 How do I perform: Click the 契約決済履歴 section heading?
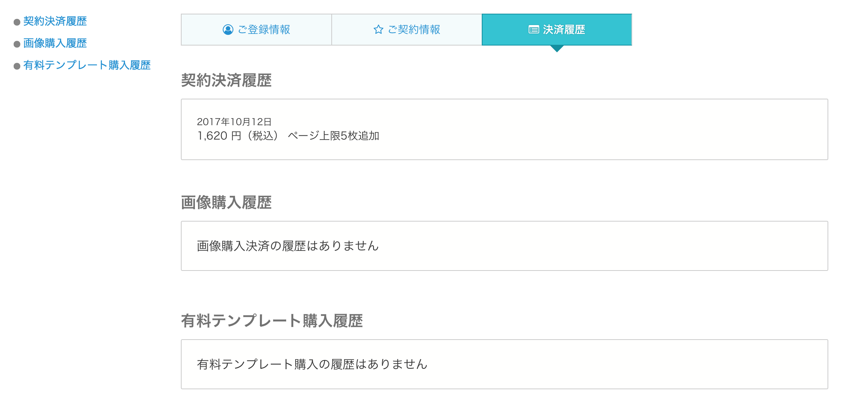[226, 80]
